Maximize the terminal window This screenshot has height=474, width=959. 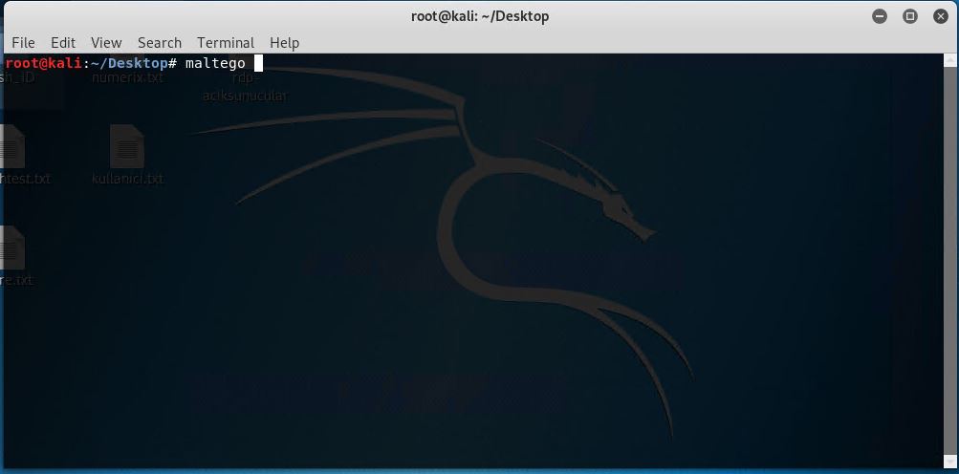click(x=910, y=16)
